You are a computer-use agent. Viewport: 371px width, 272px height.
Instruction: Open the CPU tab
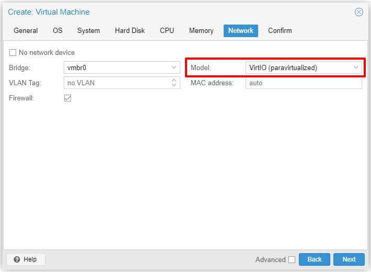coord(167,31)
